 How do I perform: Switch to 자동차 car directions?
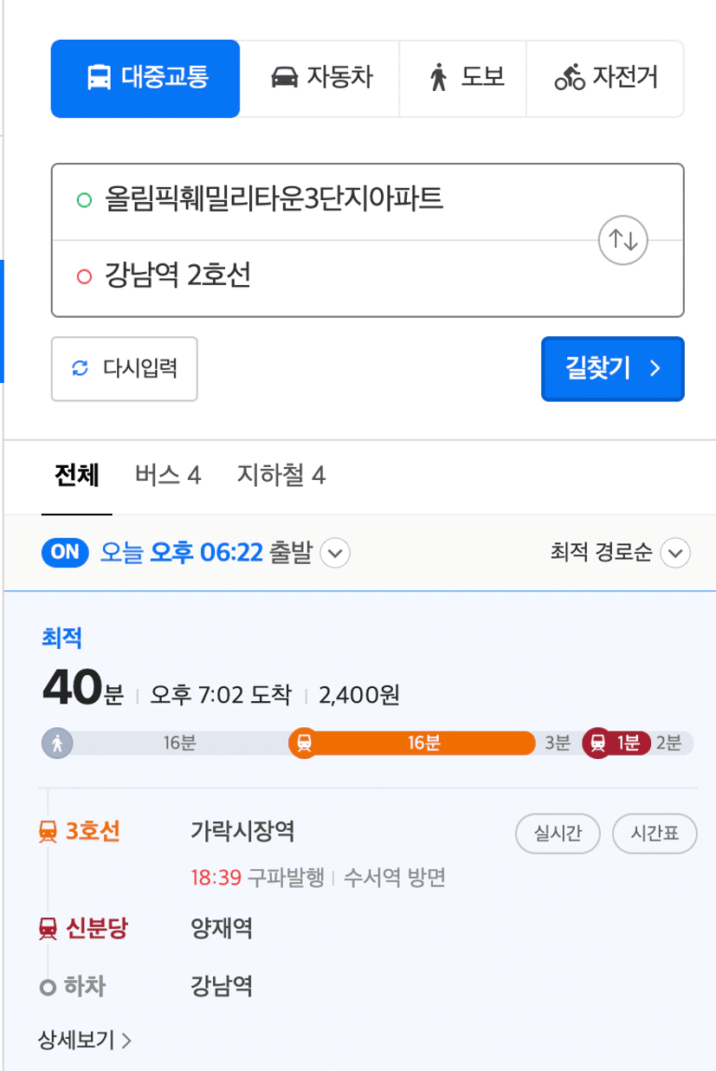[x=319, y=79]
